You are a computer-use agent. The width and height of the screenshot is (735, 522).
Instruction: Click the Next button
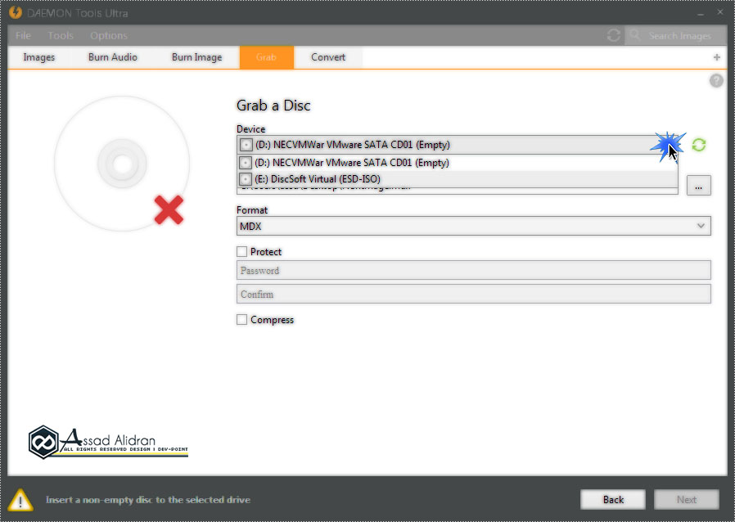(687, 500)
